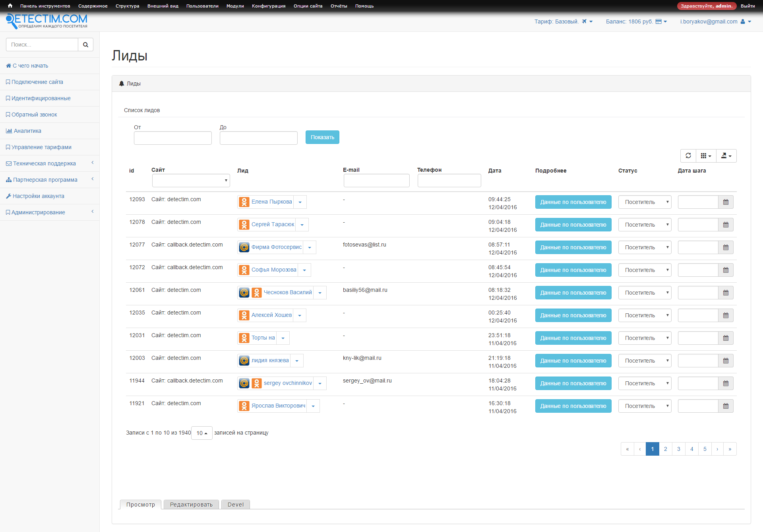Image resolution: width=763 pixels, height=532 pixels.
Task: Open the Сайт filter dropdown
Action: [191, 180]
